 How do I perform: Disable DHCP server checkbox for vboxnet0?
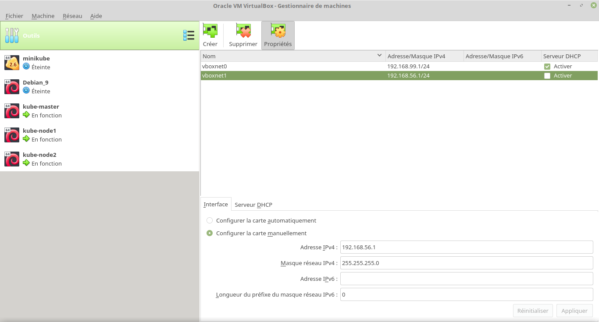pos(547,67)
